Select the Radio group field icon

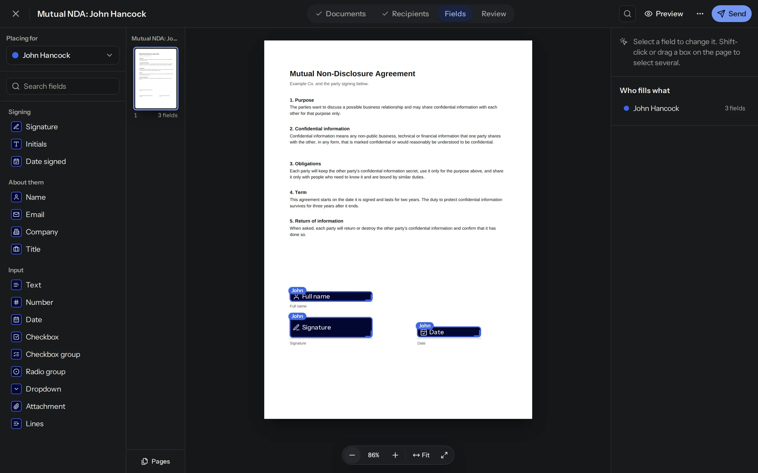(16, 372)
